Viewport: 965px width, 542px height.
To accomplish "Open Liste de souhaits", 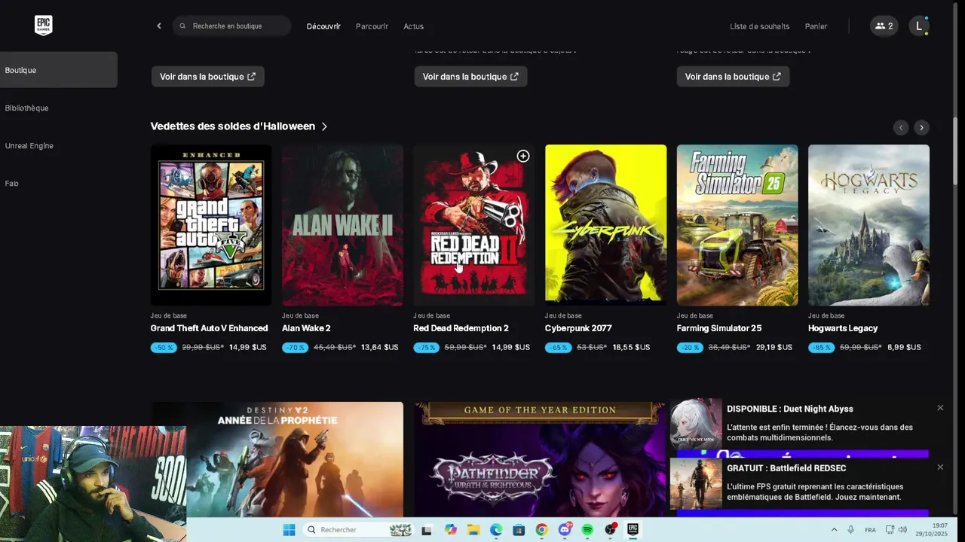I will click(759, 26).
